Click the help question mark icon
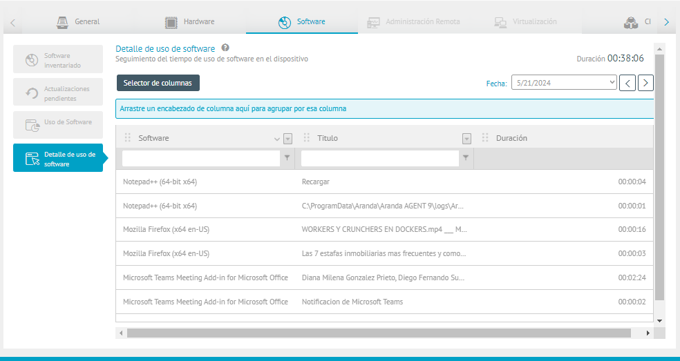 [x=225, y=48]
